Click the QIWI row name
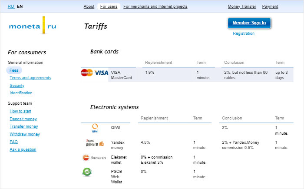Viewport: 304px width, 189px height. pos(116,128)
